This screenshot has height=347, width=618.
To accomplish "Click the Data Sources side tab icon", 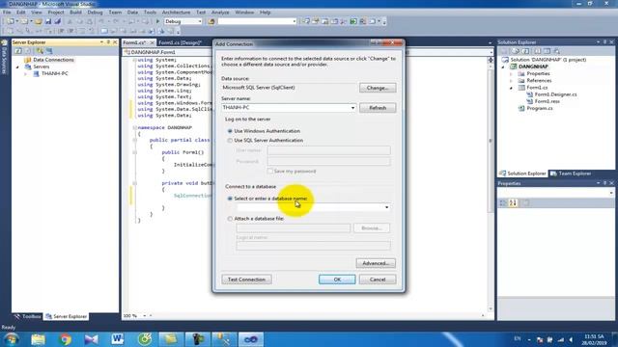I will [x=4, y=42].
